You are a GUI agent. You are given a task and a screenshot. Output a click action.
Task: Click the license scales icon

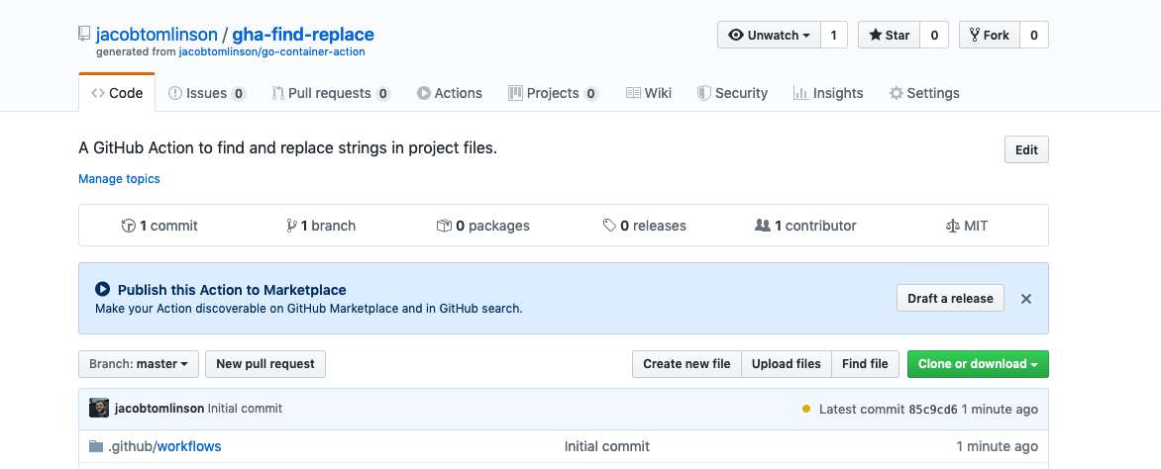pos(953,226)
